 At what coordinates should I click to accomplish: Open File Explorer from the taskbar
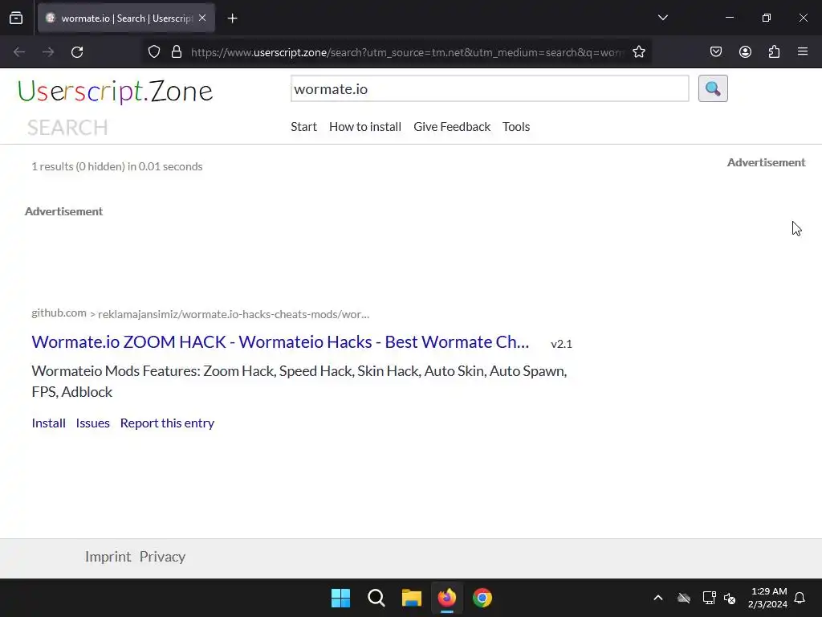tap(412, 598)
